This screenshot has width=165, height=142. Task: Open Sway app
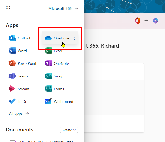pyautogui.click(x=54, y=76)
